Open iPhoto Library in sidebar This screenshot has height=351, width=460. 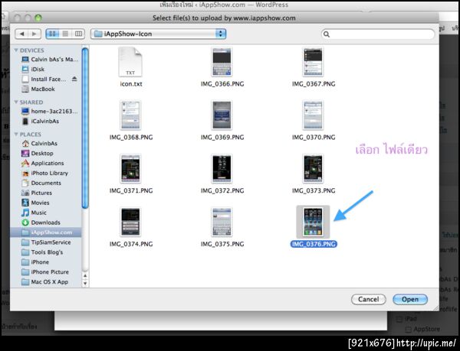[x=44, y=173]
